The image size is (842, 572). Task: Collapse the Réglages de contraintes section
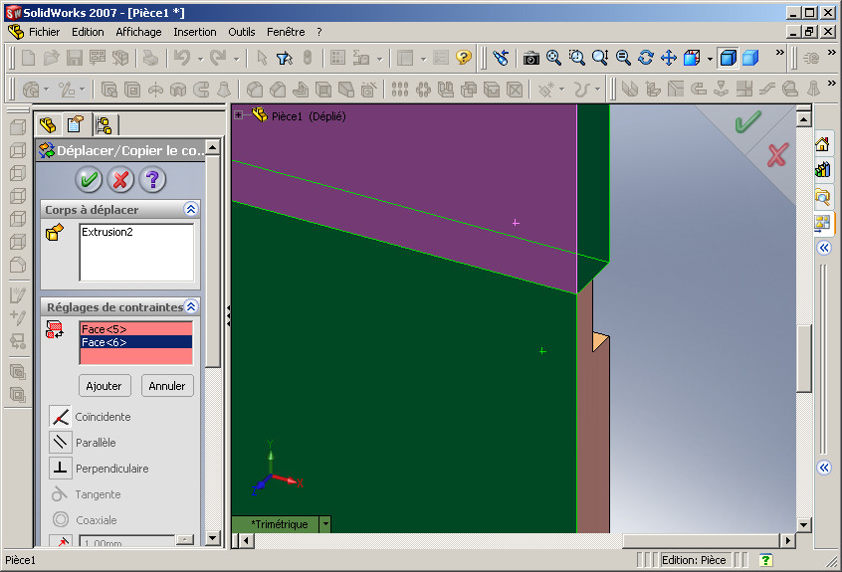pos(191,306)
